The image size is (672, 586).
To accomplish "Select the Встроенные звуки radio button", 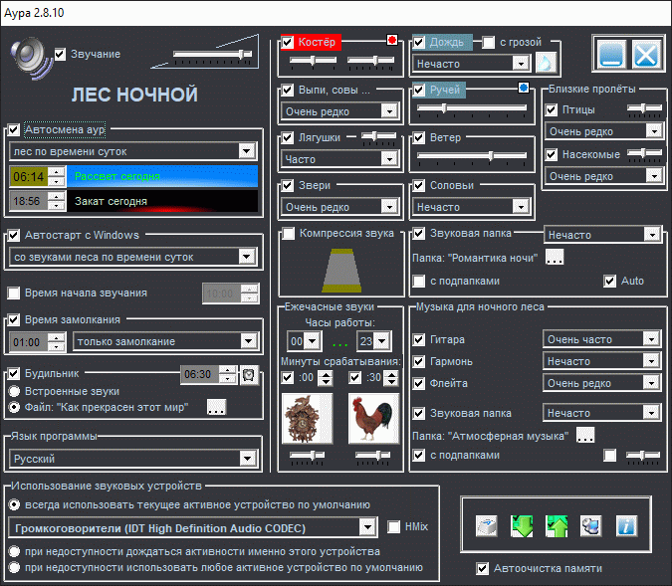I will 14,391.
